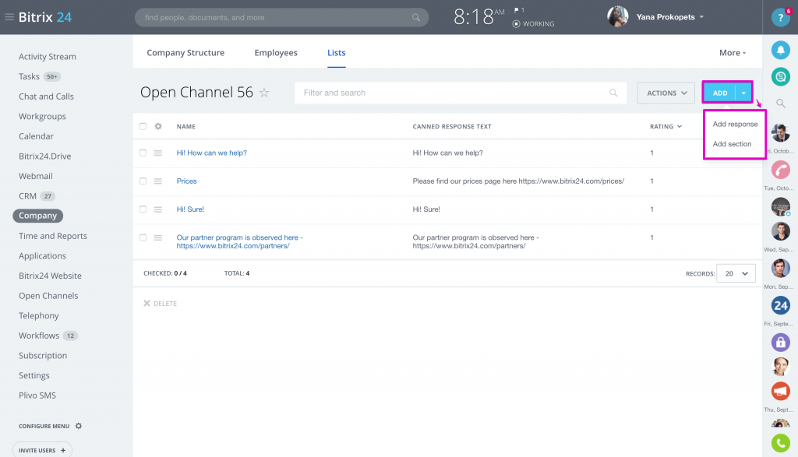Click the DELETE action below the table
798x457 pixels.
(160, 304)
